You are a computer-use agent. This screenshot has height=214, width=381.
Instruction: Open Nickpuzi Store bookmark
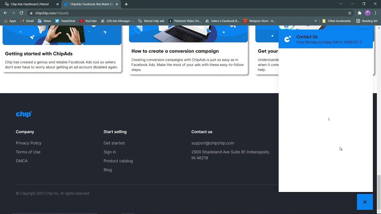(x=259, y=21)
